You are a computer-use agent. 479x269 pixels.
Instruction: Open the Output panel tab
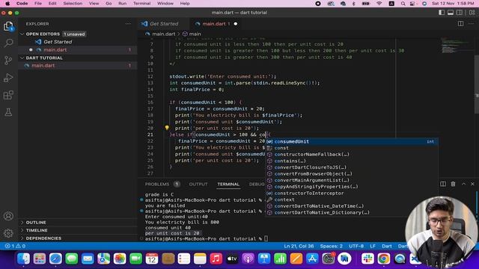[x=198, y=185]
